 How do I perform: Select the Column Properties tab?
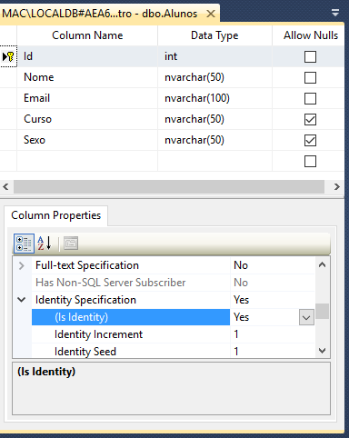pos(56,215)
